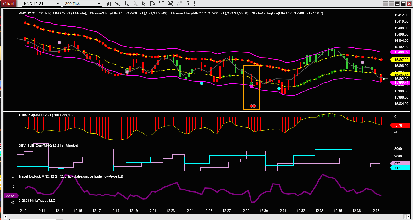
Task: Open the MNQ 12-21 instrument dropdown
Action: point(42,4)
